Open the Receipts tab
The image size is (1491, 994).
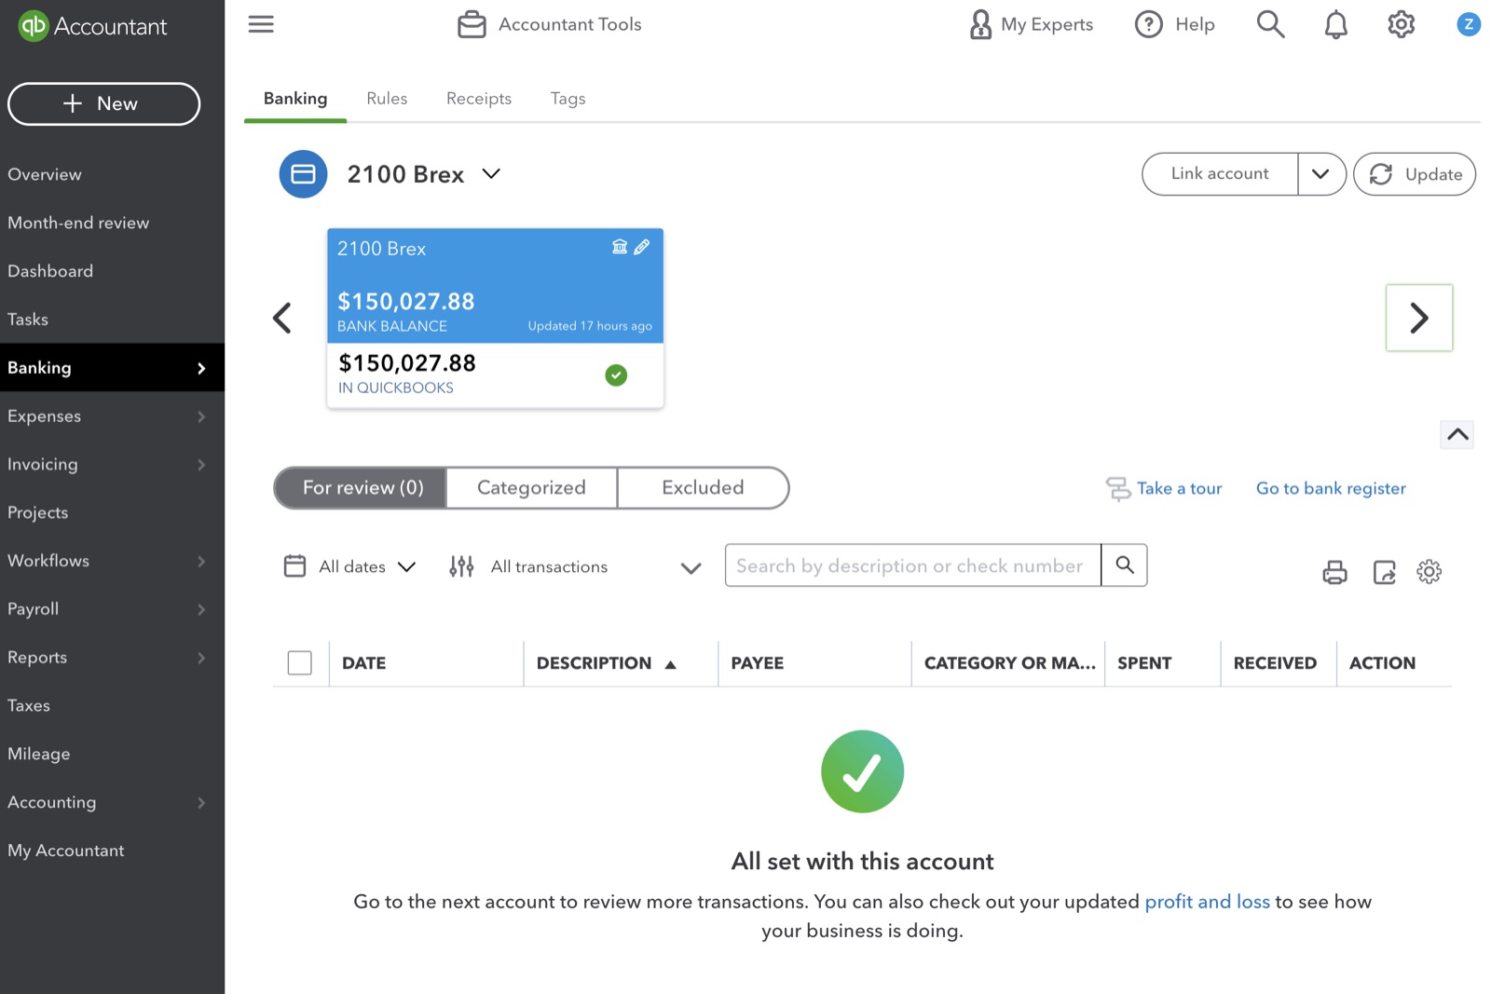point(479,99)
